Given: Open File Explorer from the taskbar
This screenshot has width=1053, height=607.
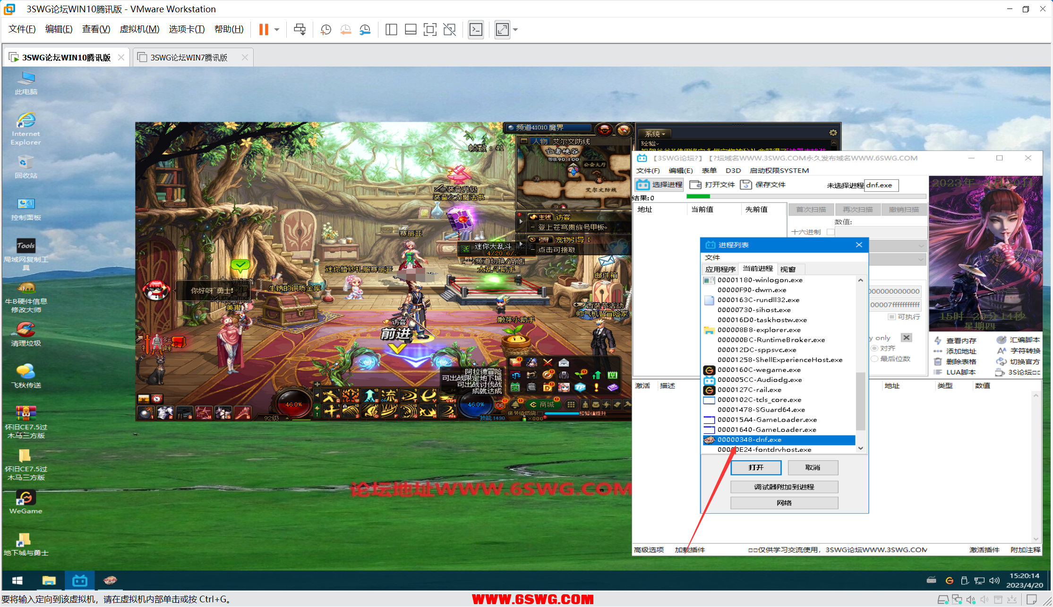Looking at the screenshot, I should point(49,581).
